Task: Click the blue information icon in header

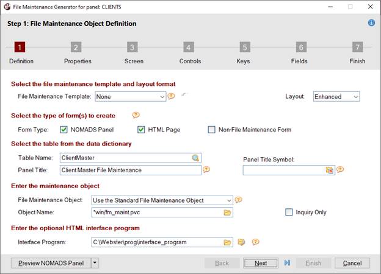Action: pos(371,23)
